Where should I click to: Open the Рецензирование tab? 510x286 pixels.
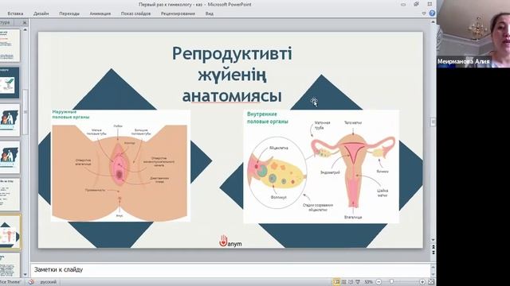tap(178, 14)
